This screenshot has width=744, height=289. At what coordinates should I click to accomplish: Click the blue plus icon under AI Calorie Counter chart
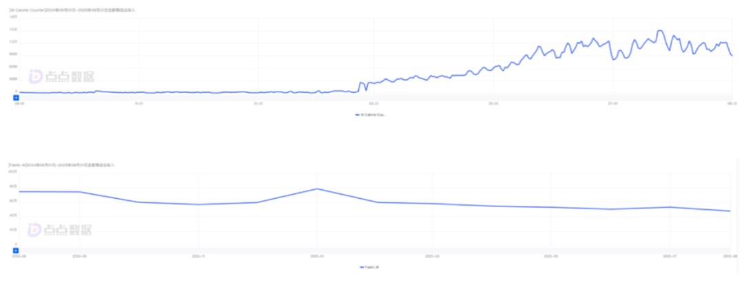coord(16,98)
